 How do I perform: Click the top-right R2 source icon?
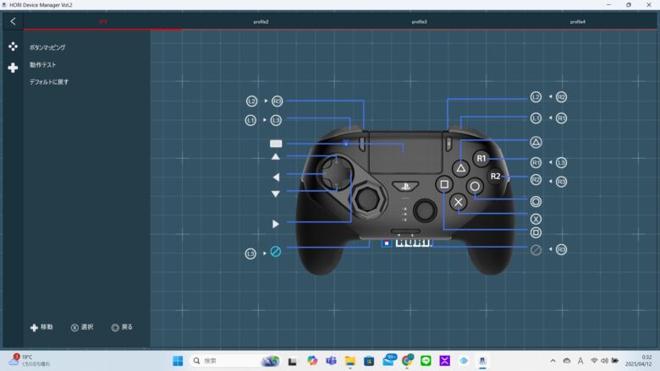coord(561,97)
